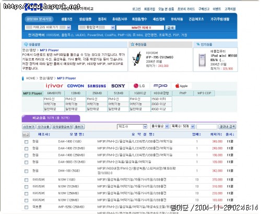Open the 출시월순 sort-order dropdown
The width and height of the screenshot is (261, 214).
click(160, 126)
